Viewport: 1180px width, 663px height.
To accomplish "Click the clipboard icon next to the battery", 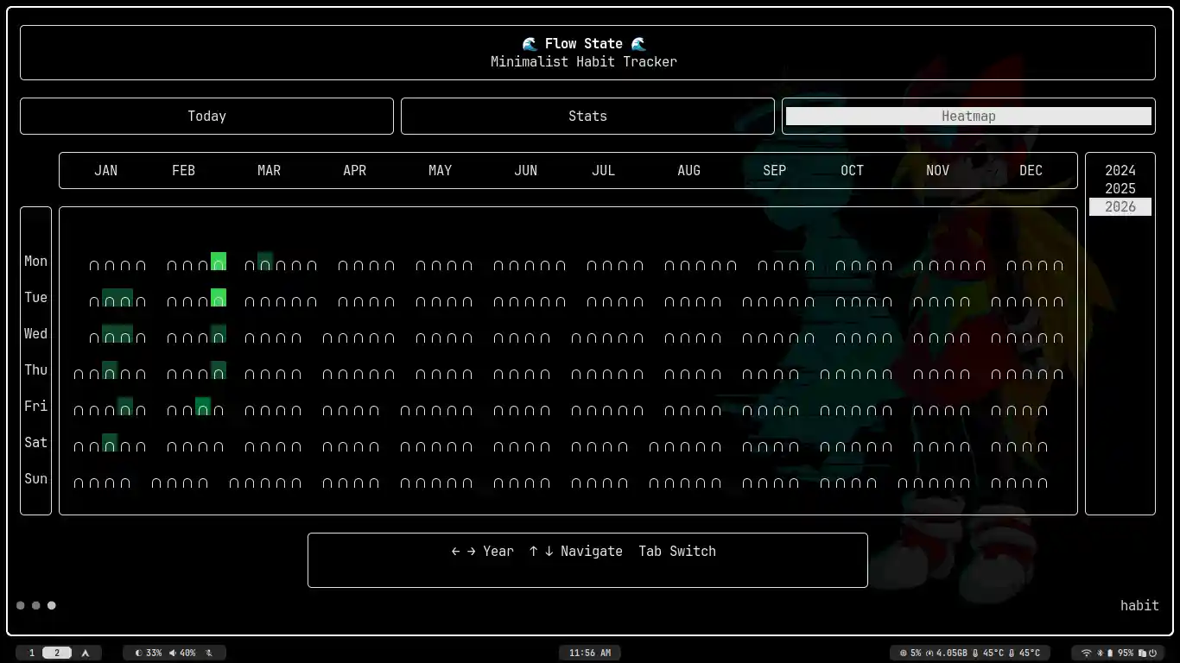I will [x=1142, y=653].
